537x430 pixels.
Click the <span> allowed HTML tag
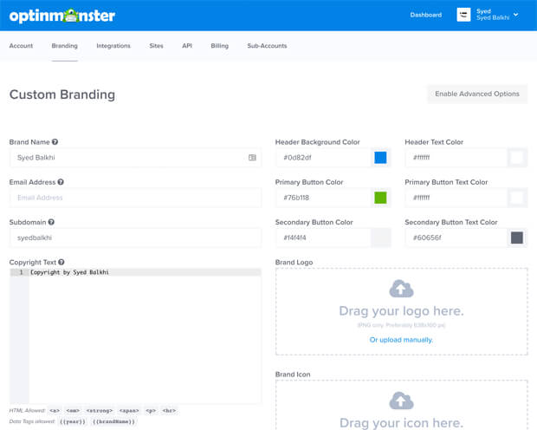coord(129,410)
